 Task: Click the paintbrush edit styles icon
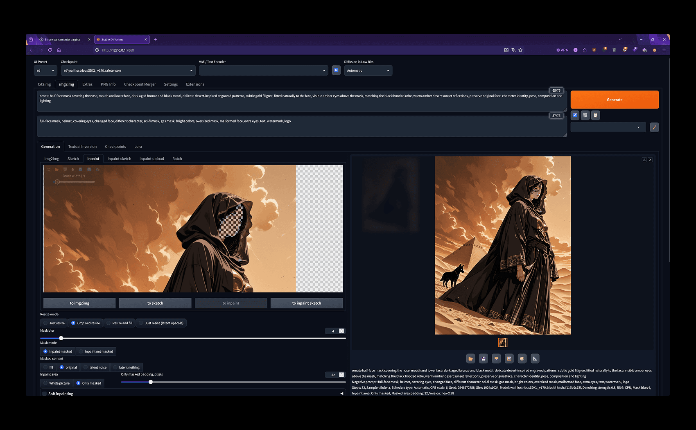pos(654,127)
